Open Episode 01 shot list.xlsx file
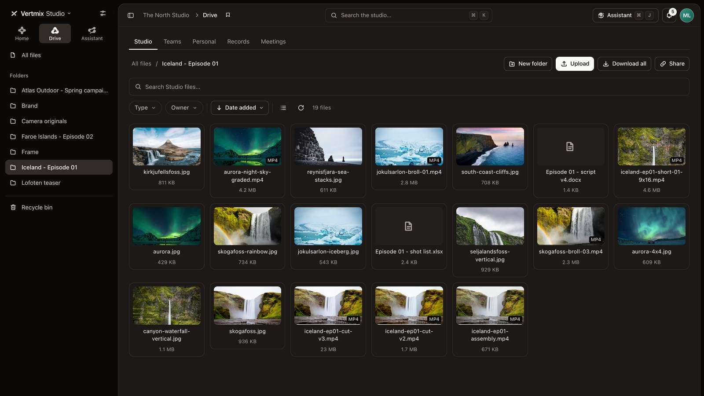 pyautogui.click(x=409, y=236)
